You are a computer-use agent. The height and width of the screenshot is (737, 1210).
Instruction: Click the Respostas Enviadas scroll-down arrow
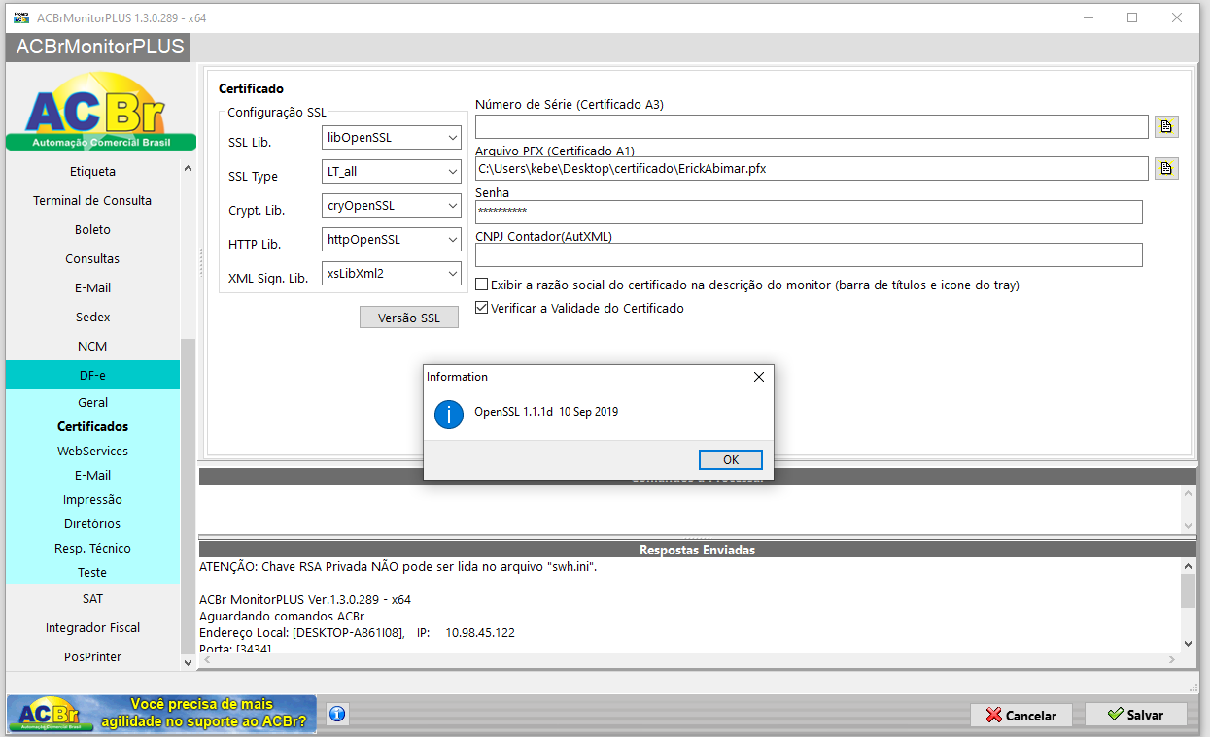coord(1188,644)
